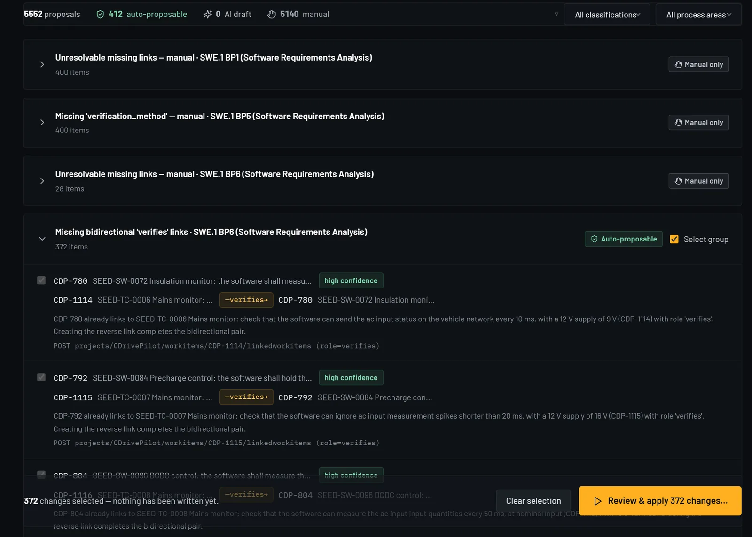Click the verifies link tag after CDP-1114
752x537 pixels.
pyautogui.click(x=246, y=300)
